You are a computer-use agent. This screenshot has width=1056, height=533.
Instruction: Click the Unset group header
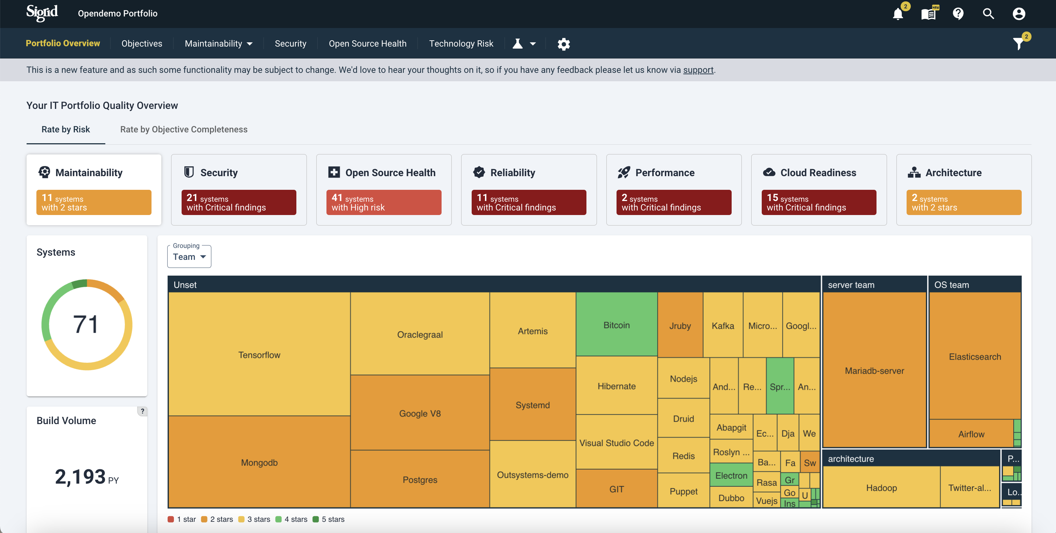pyautogui.click(x=494, y=284)
